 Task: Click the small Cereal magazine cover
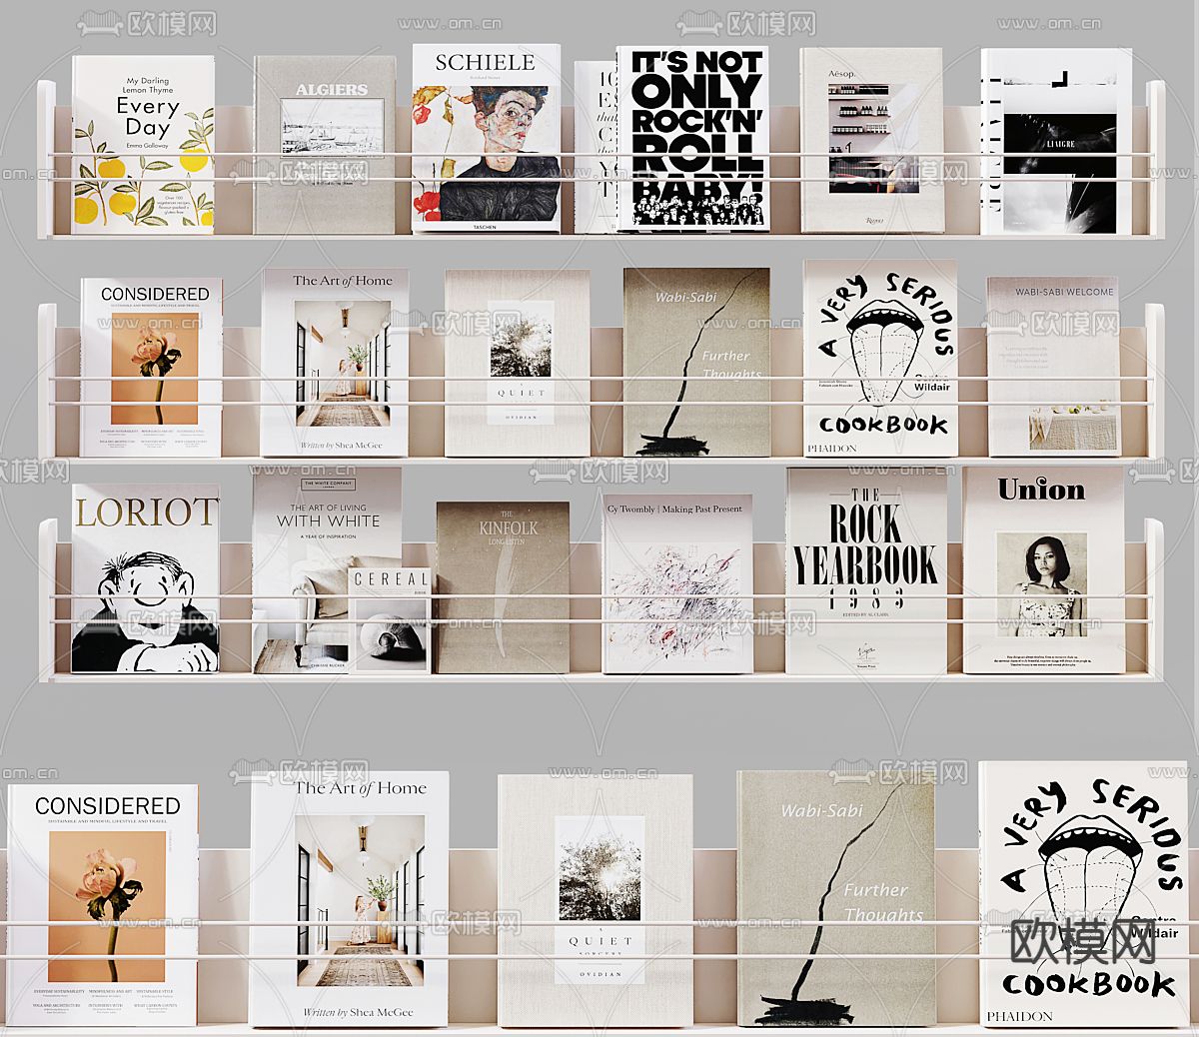[x=391, y=621]
